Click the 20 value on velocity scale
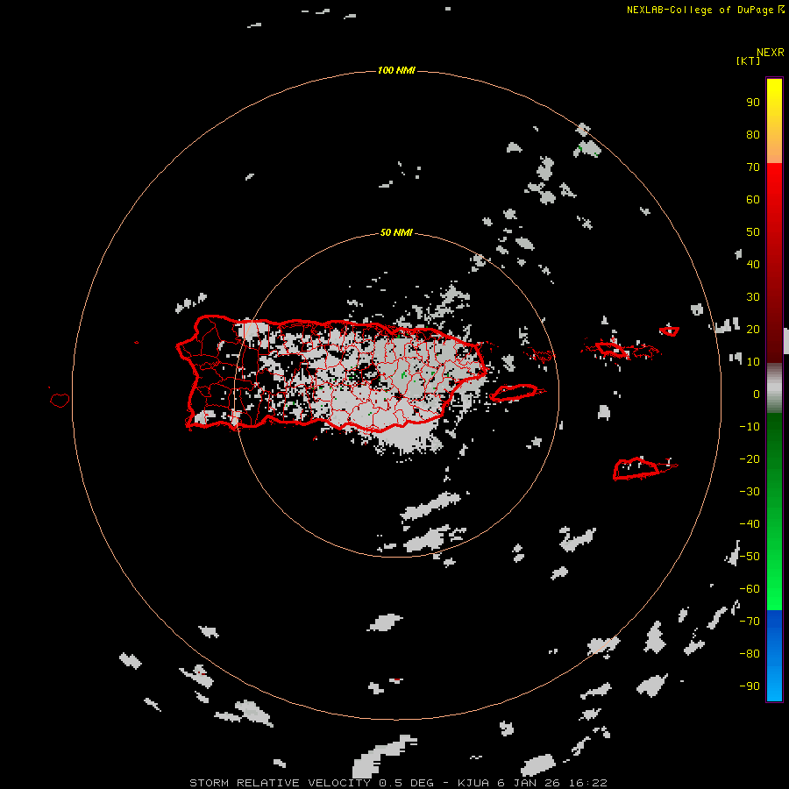 [753, 329]
